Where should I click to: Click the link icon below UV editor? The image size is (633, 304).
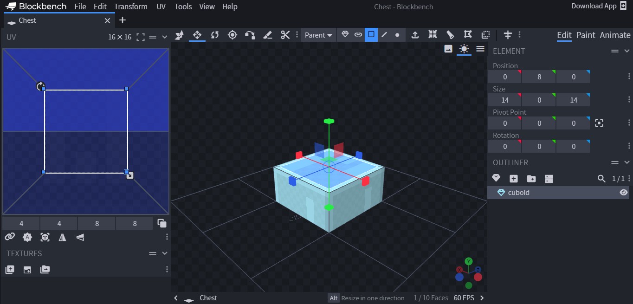coord(10,237)
